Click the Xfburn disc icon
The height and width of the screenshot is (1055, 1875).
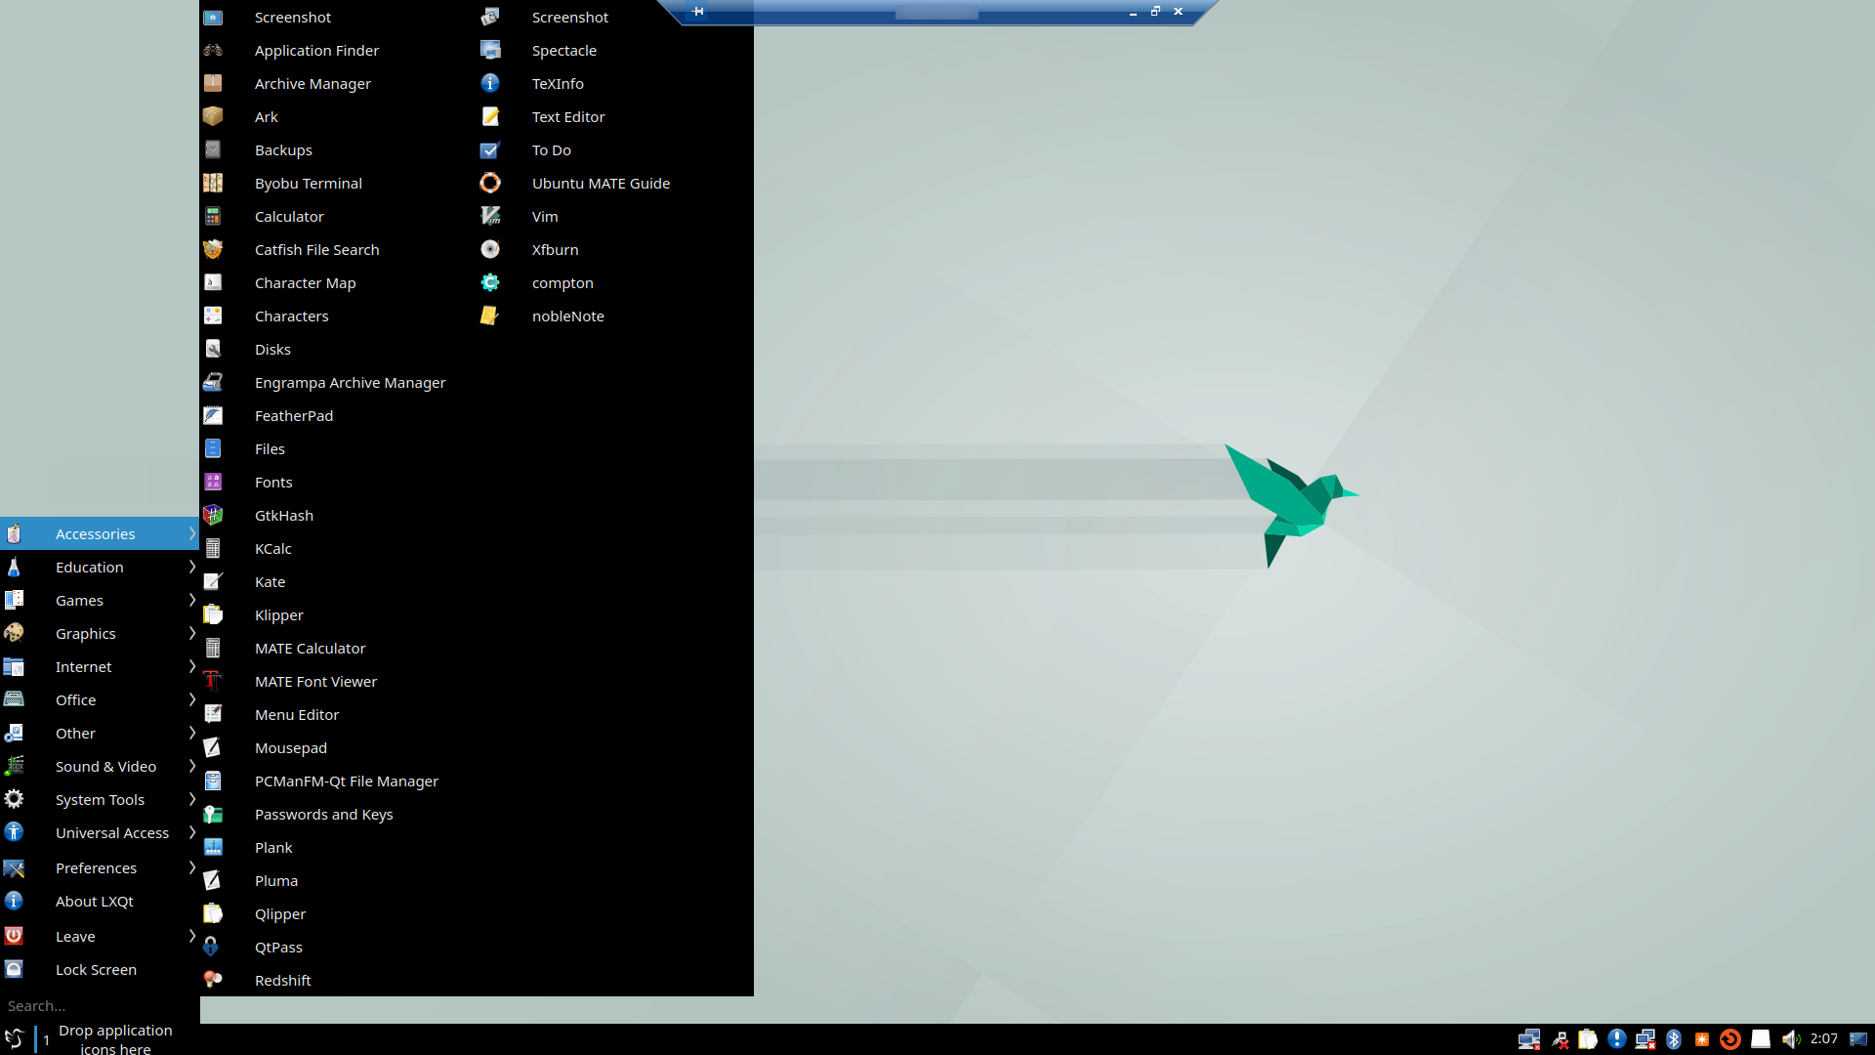point(490,250)
